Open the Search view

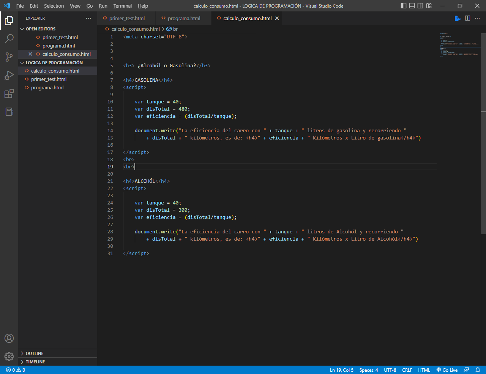[9, 39]
